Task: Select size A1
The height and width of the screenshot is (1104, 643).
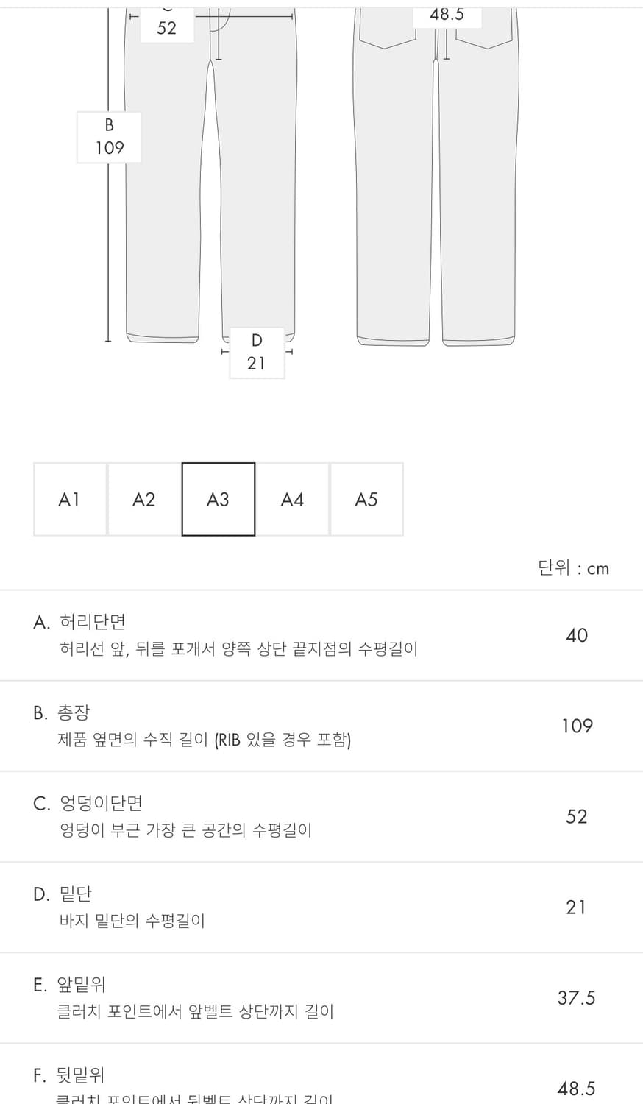Action: [70, 499]
